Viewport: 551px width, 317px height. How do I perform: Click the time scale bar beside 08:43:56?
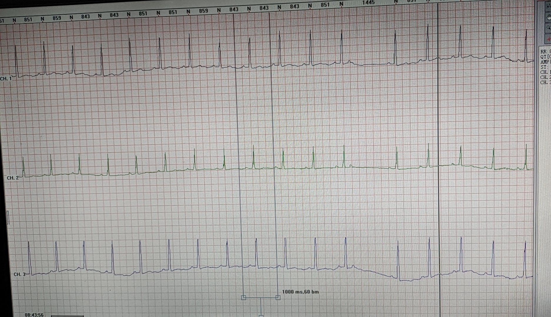click(x=67, y=316)
